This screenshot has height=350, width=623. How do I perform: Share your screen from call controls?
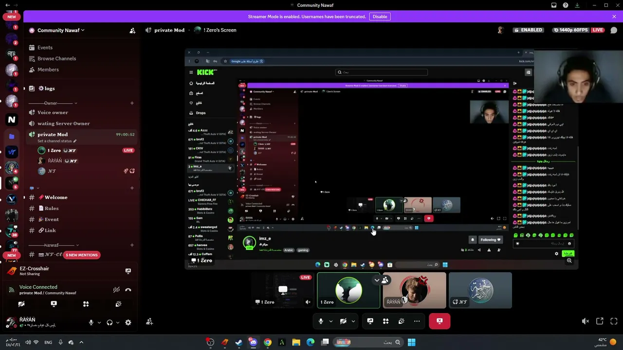click(370, 321)
